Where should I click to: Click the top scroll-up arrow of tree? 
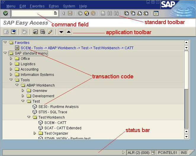(x=186, y=43)
